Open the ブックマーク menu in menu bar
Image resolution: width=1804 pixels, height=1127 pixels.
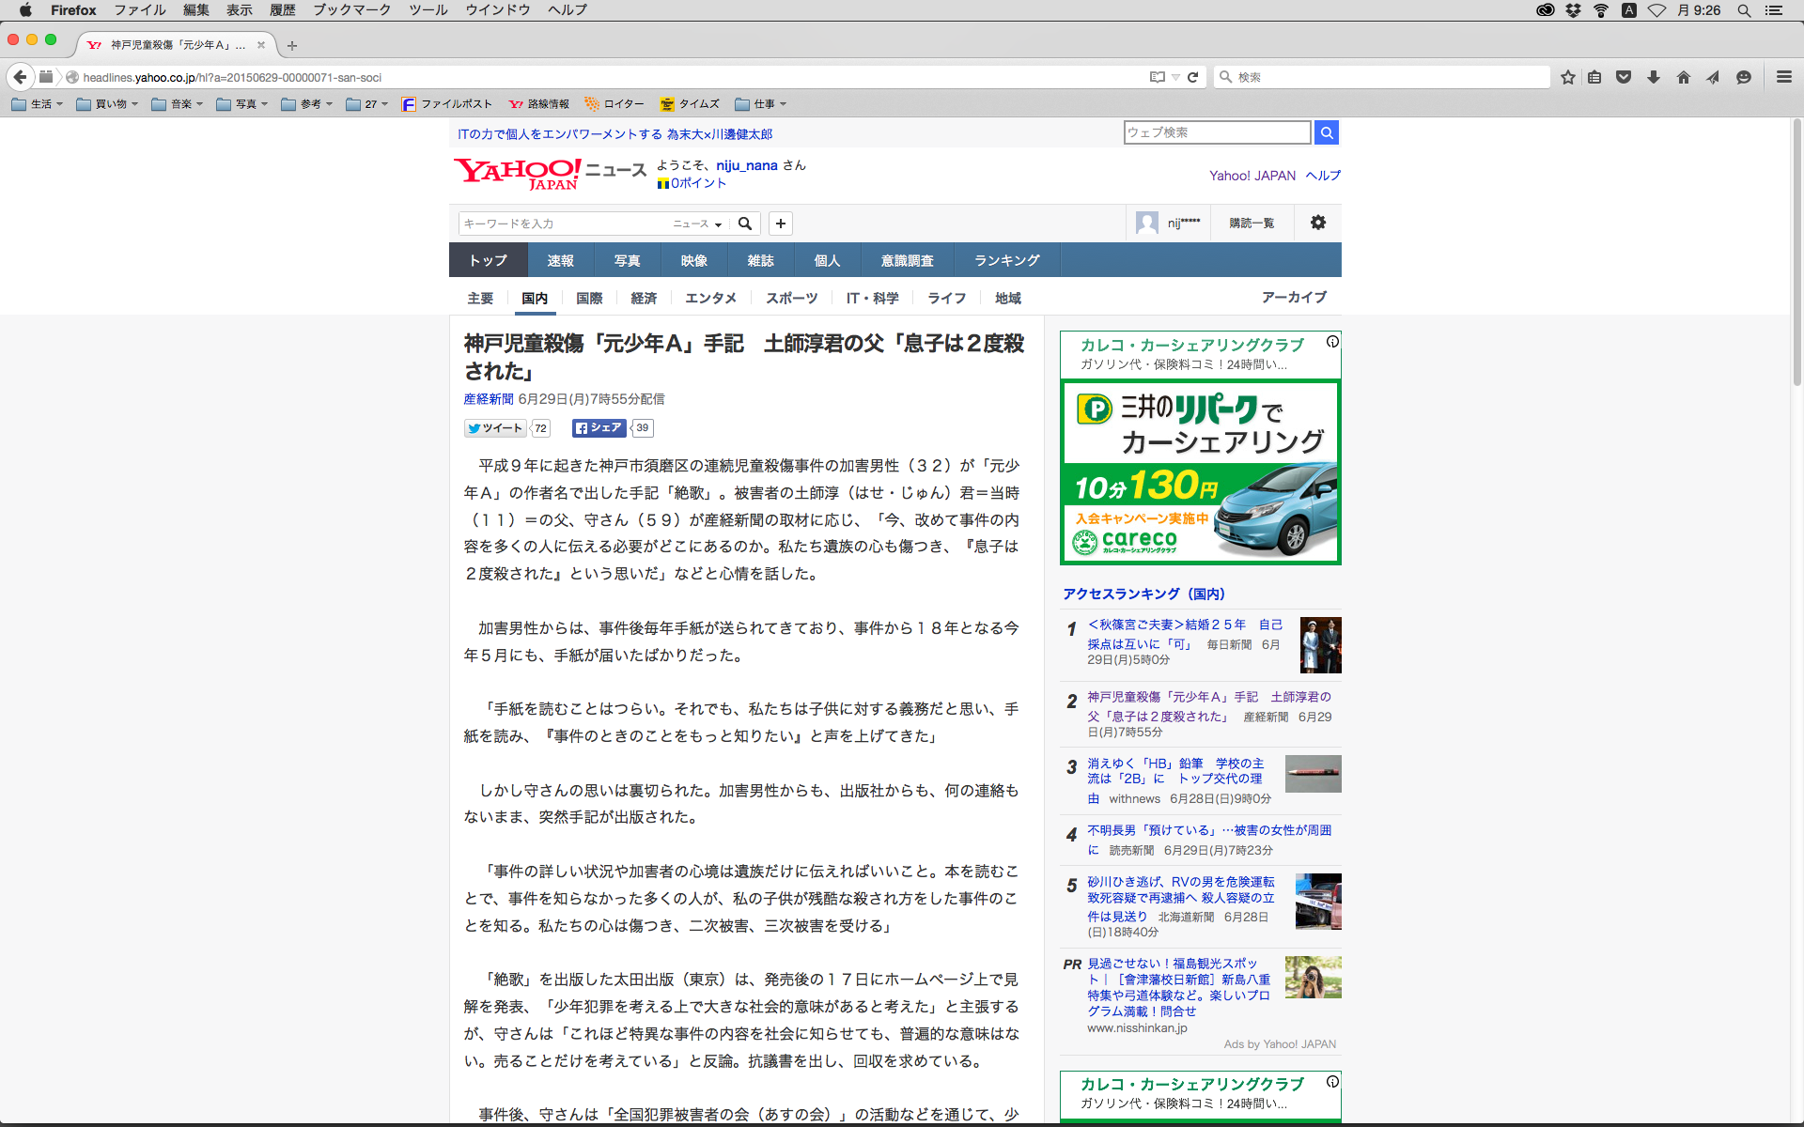point(351,10)
